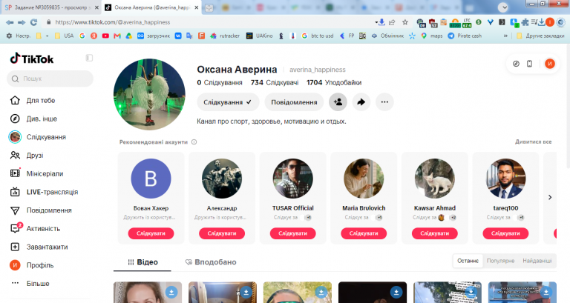Open Другие закладки folder
Viewport: 570px width, 303px height.
coord(540,36)
